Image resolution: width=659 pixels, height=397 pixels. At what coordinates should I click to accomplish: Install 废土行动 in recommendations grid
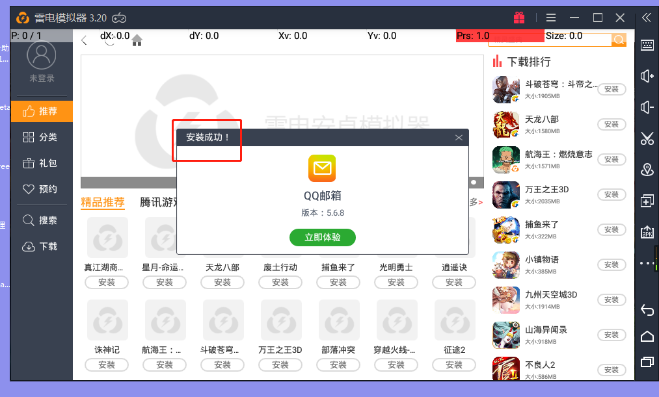click(x=280, y=283)
